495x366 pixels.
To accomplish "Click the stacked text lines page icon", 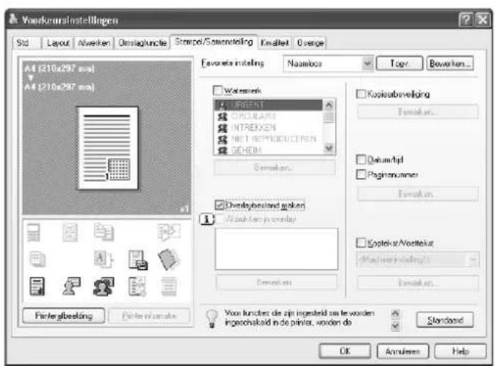I will pyautogui.click(x=33, y=233).
